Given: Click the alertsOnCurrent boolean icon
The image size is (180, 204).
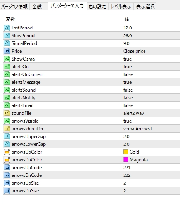Looking at the screenshot, I should coord(7,74).
